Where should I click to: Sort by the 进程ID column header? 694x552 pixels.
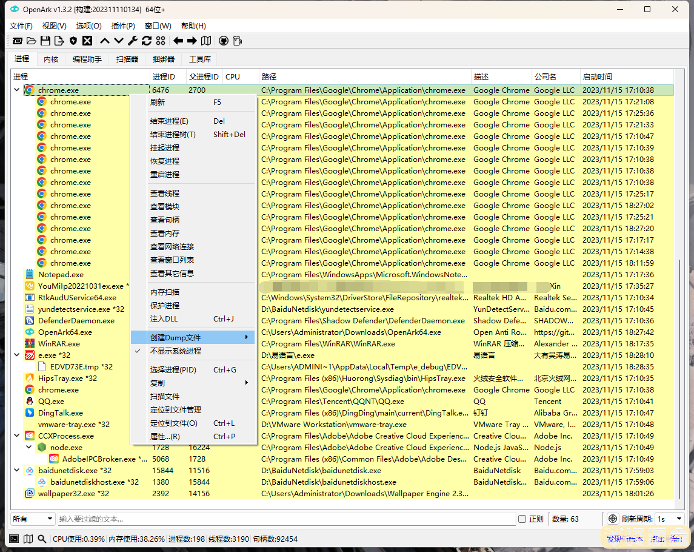pyautogui.click(x=168, y=76)
